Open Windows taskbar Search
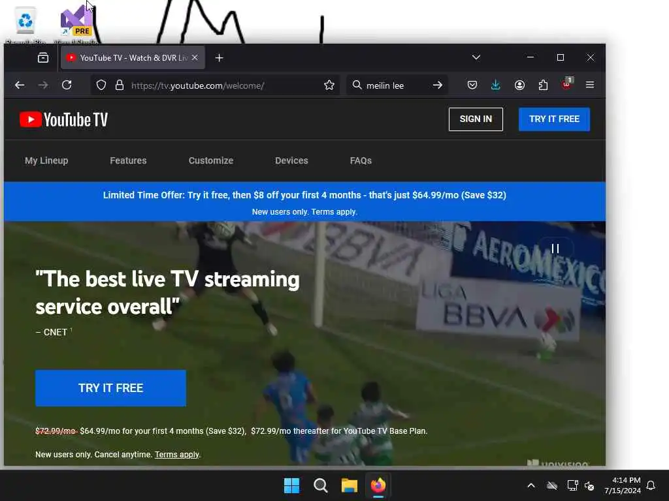 320,485
